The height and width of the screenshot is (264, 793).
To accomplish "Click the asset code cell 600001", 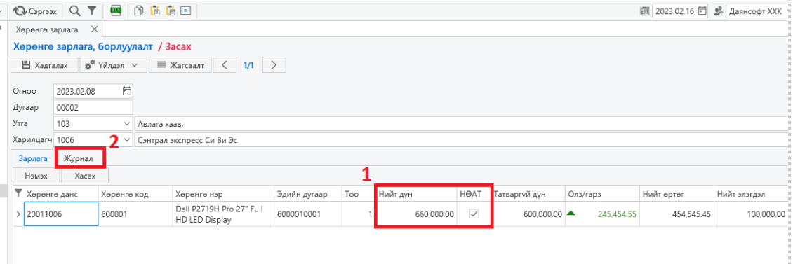I will tap(135, 214).
